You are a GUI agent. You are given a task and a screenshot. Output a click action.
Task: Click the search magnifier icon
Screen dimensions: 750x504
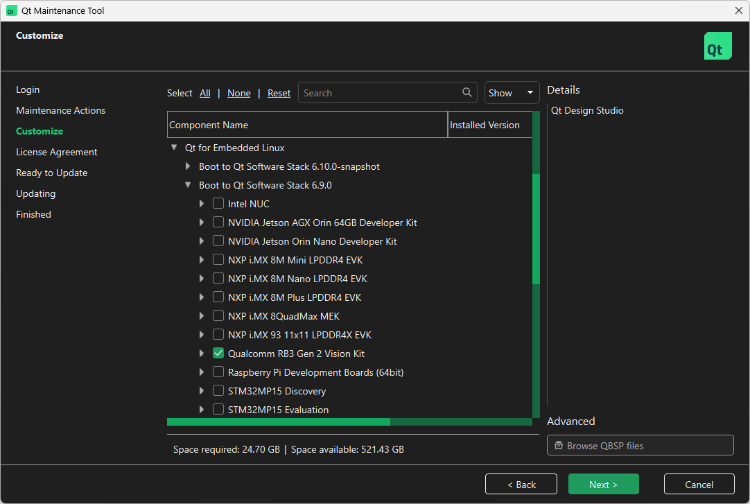click(x=468, y=93)
